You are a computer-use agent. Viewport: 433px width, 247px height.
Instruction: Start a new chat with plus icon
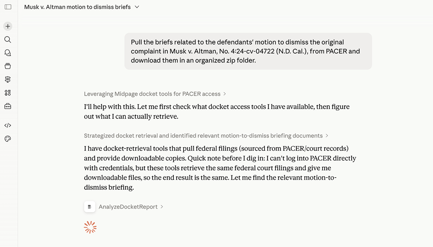(x=8, y=26)
